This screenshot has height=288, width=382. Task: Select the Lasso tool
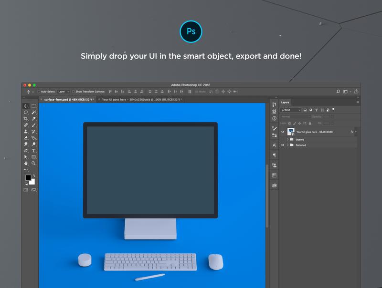click(x=26, y=113)
